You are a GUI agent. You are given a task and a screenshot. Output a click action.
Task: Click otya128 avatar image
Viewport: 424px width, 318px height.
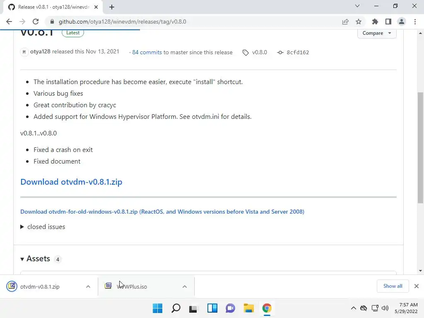tap(24, 52)
